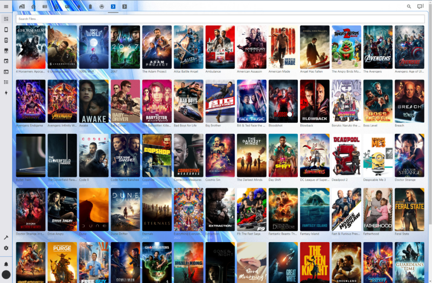The height and width of the screenshot is (283, 432).
Task: Open the Bullet Train poster
Action: [30, 155]
